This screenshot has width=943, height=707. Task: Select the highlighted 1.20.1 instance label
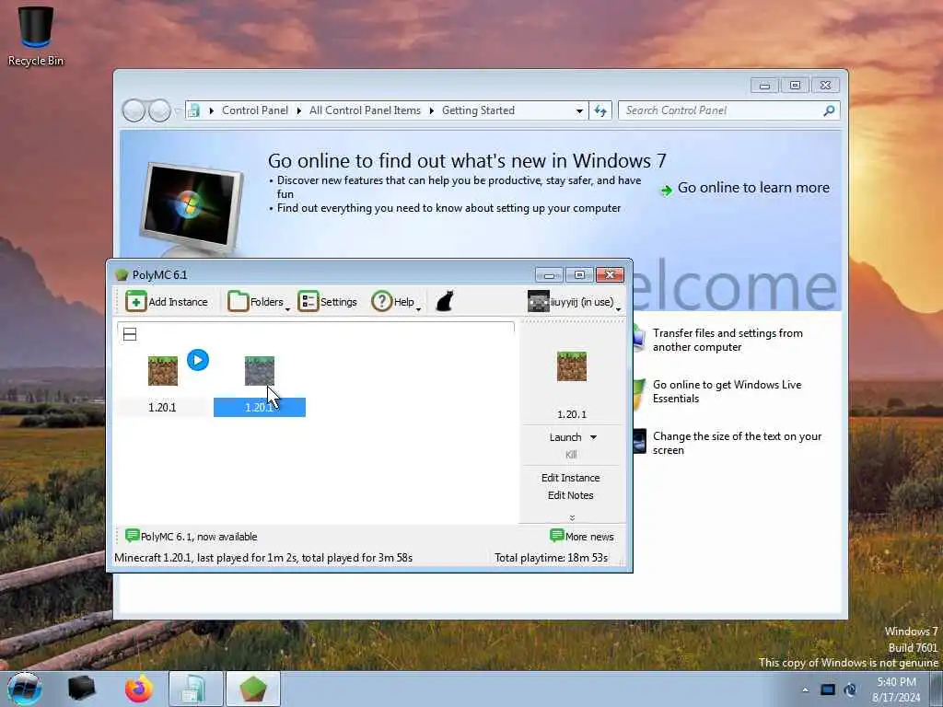[259, 407]
